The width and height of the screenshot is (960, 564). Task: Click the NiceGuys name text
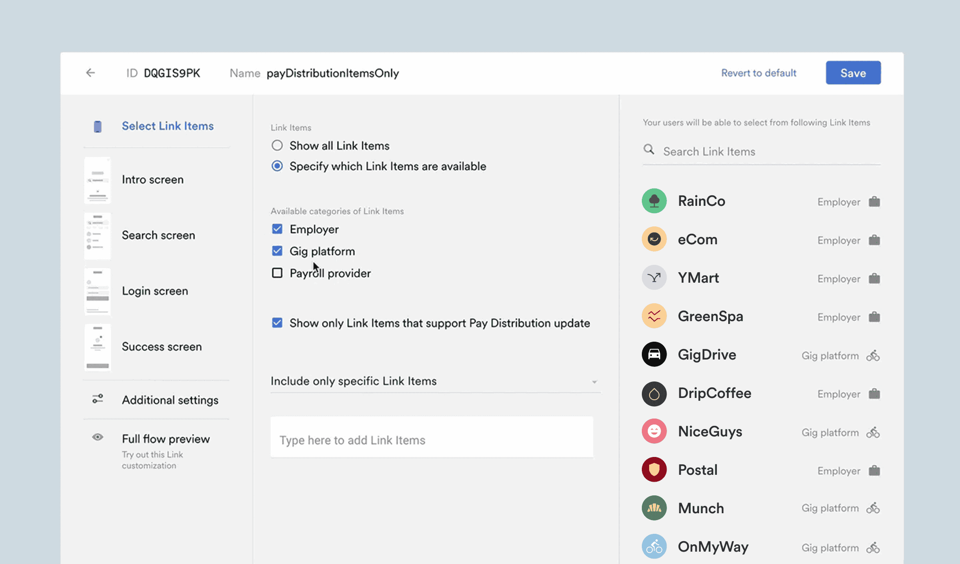[x=710, y=431]
